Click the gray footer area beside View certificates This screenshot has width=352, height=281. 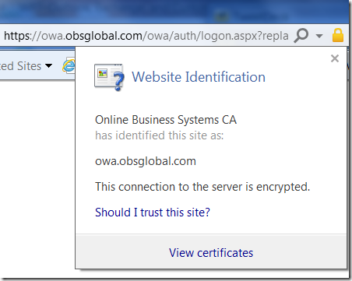(x=298, y=251)
